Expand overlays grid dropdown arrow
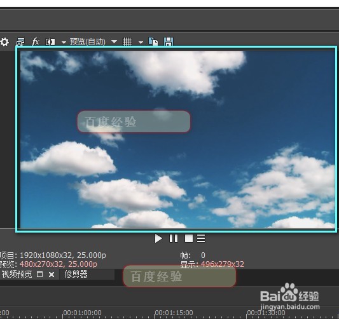 (141, 43)
